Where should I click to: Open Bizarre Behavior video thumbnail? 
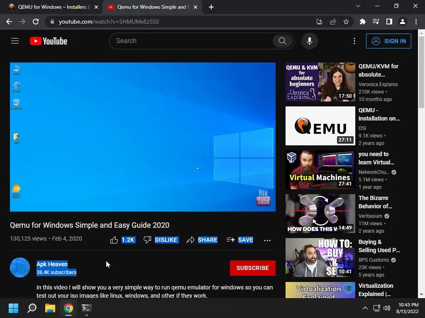[x=320, y=214]
